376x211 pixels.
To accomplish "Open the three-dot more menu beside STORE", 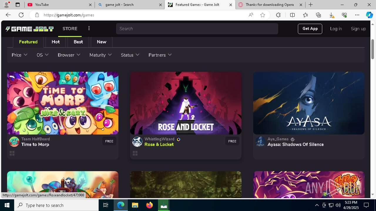I will tap(89, 28).
